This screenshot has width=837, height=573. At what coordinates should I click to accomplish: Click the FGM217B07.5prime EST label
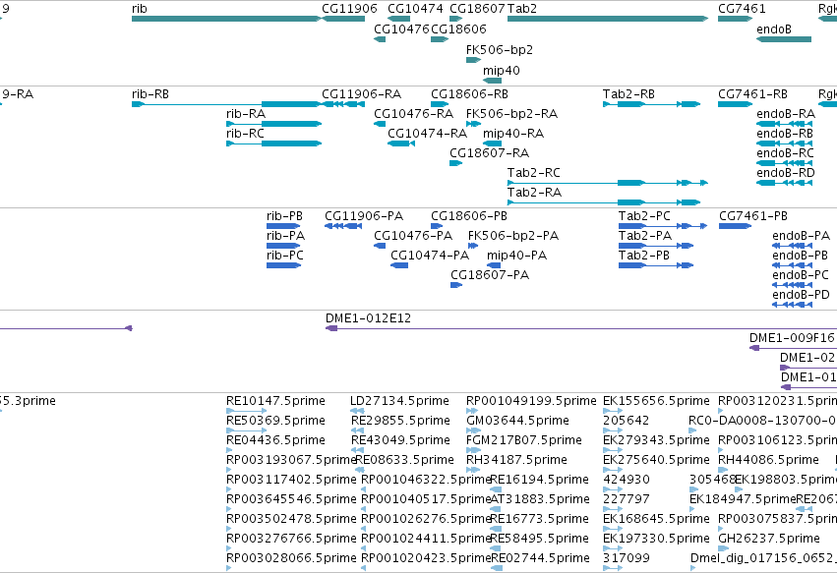(x=523, y=440)
